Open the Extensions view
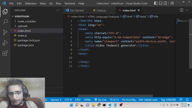 point(5,53)
